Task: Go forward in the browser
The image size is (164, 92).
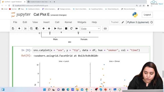Action: [x=6, y=6]
